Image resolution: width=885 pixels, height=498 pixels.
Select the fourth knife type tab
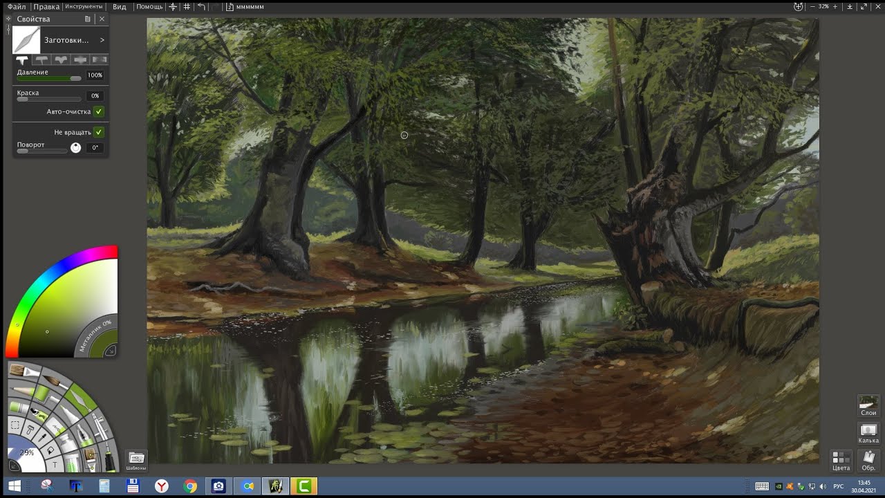(81, 59)
